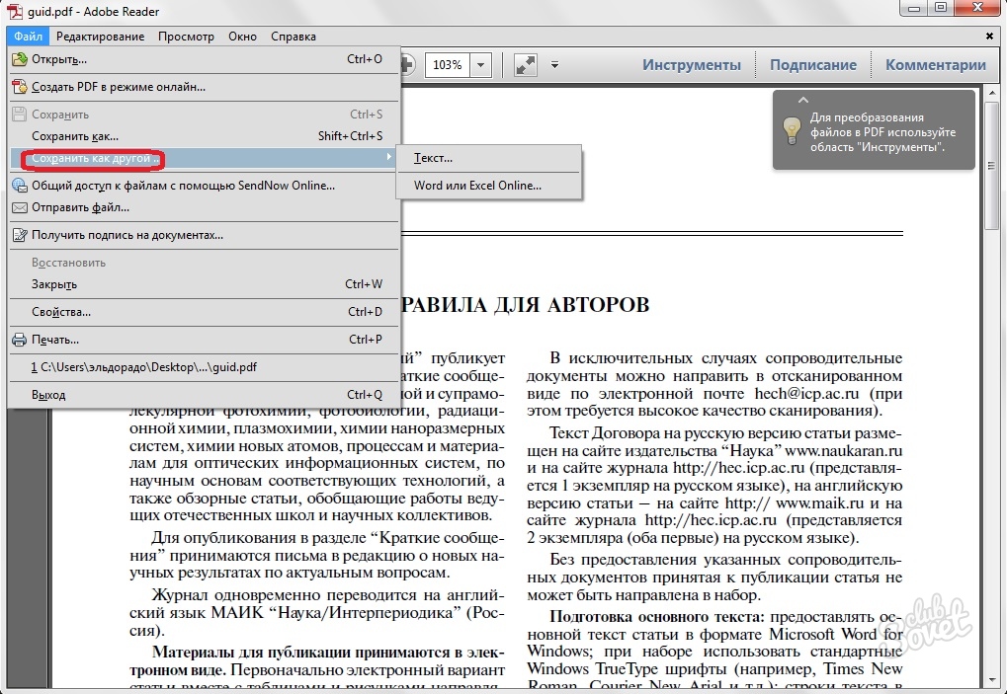The height and width of the screenshot is (694, 1007).
Task: Select Сохранить как другой menu entry
Action: tap(203, 158)
